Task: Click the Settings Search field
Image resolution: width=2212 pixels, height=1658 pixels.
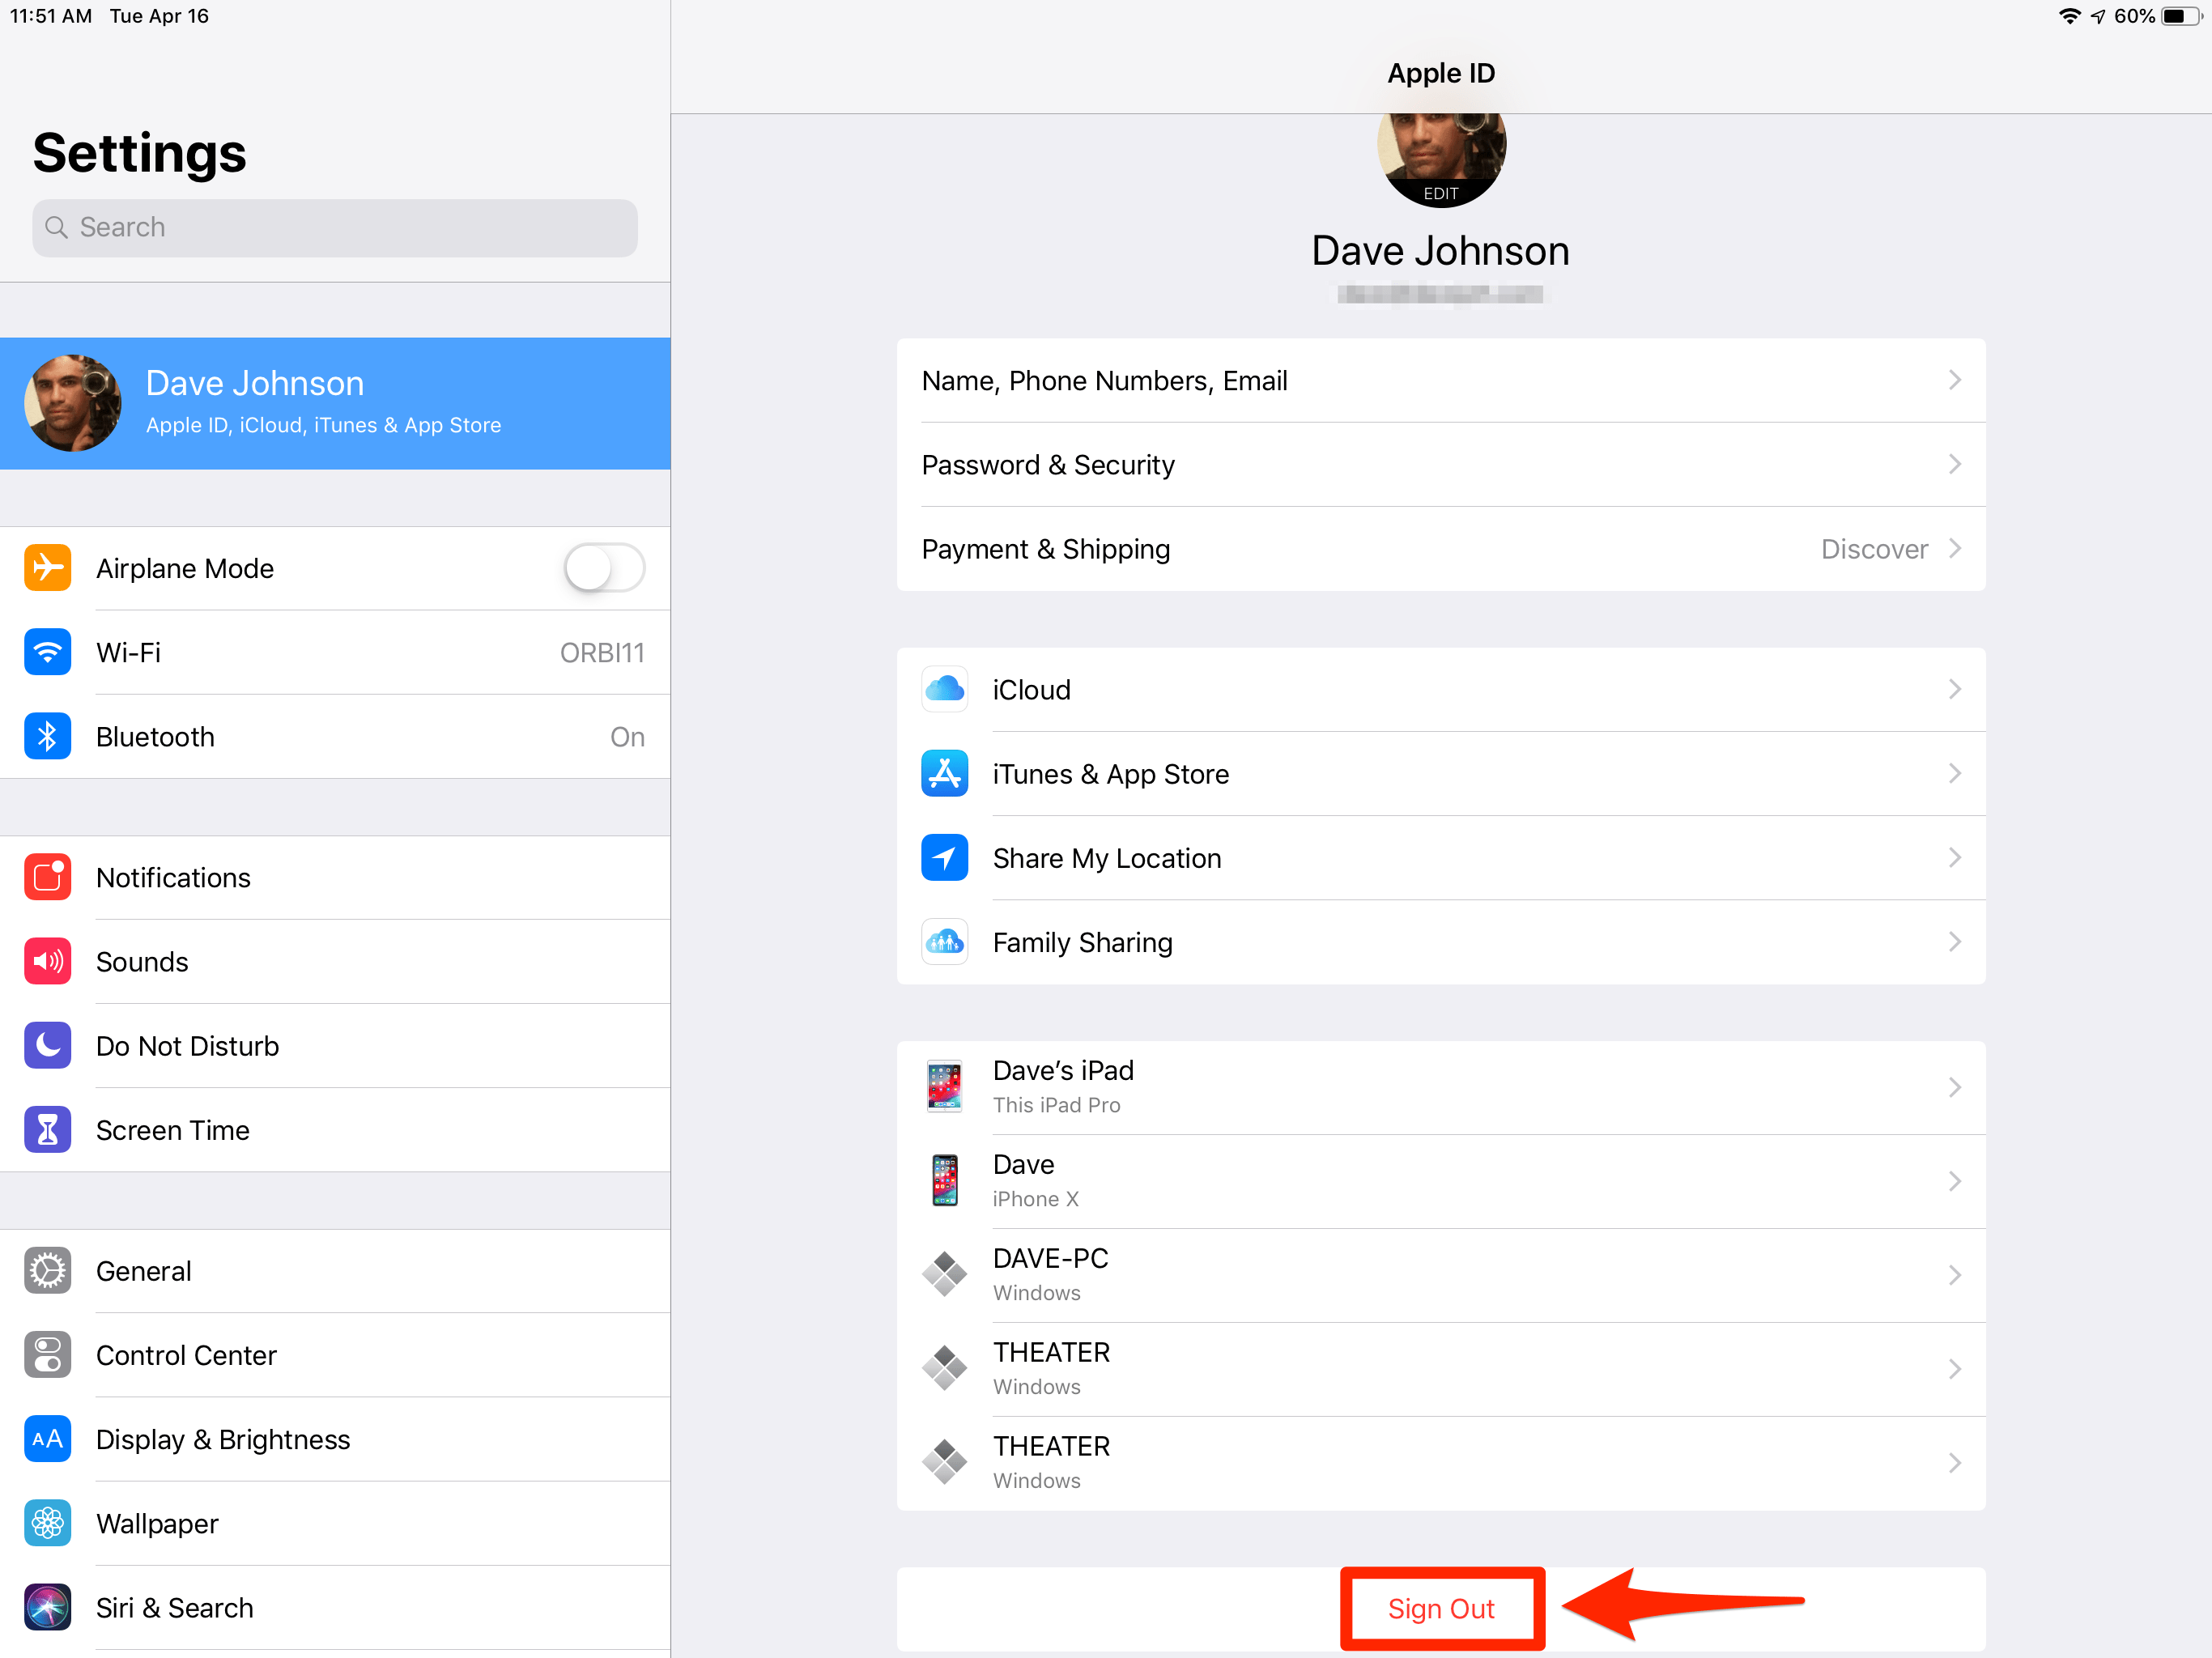Action: 335,228
